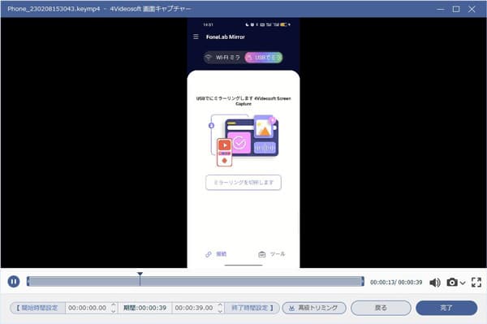The width and height of the screenshot is (487, 324).
Task: Click the mirroring illustration in phone preview
Action: [243, 140]
